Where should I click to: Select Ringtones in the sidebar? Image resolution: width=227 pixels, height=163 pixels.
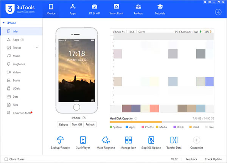tap(19, 64)
